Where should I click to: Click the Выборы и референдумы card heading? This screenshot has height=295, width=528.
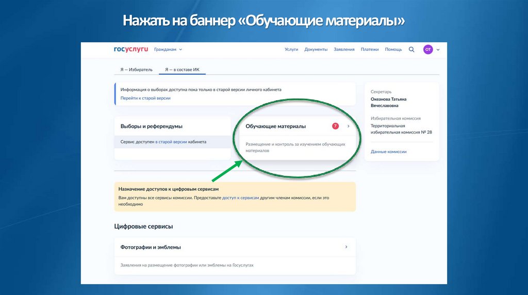point(152,126)
